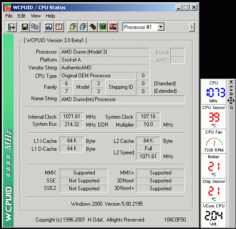Copy CPU info to clipboard icon

pos(35,27)
